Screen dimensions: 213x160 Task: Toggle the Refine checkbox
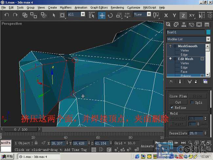pos(172,108)
